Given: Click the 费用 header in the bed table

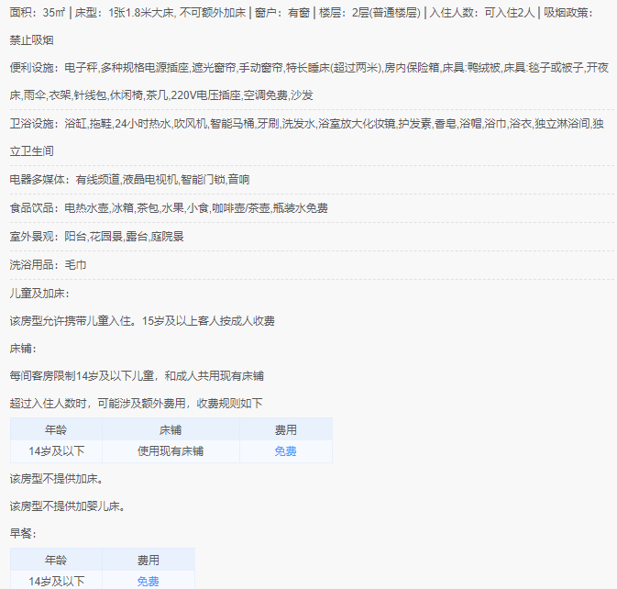Looking at the screenshot, I should (285, 429).
